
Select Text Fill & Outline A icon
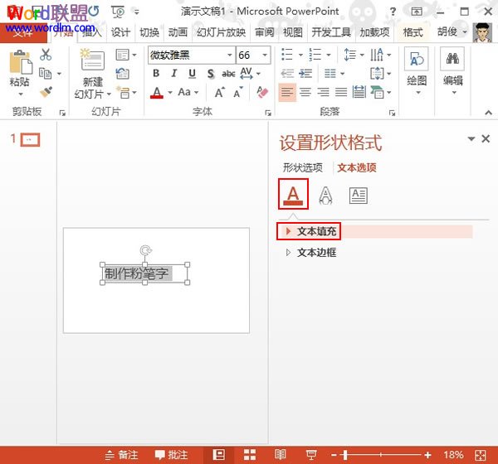[293, 194]
